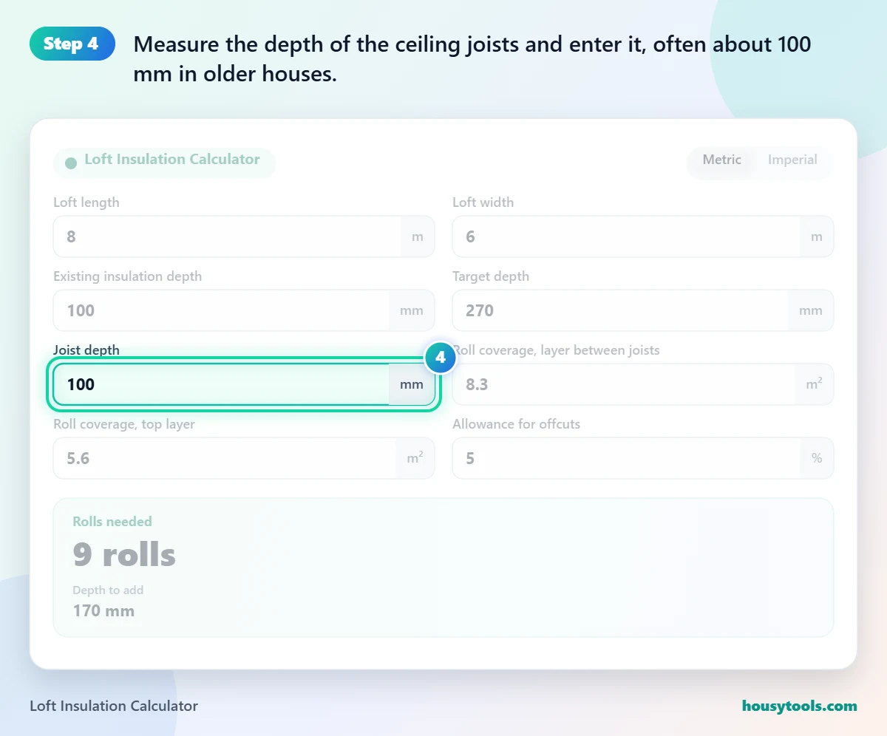Click the '170 mm' depth to add value

tap(103, 610)
